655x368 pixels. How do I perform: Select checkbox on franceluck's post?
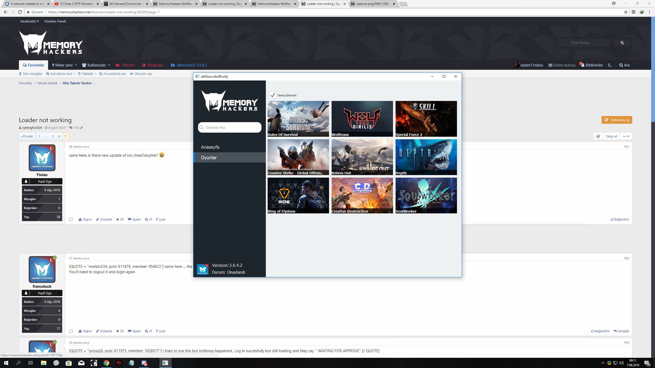pos(71,331)
